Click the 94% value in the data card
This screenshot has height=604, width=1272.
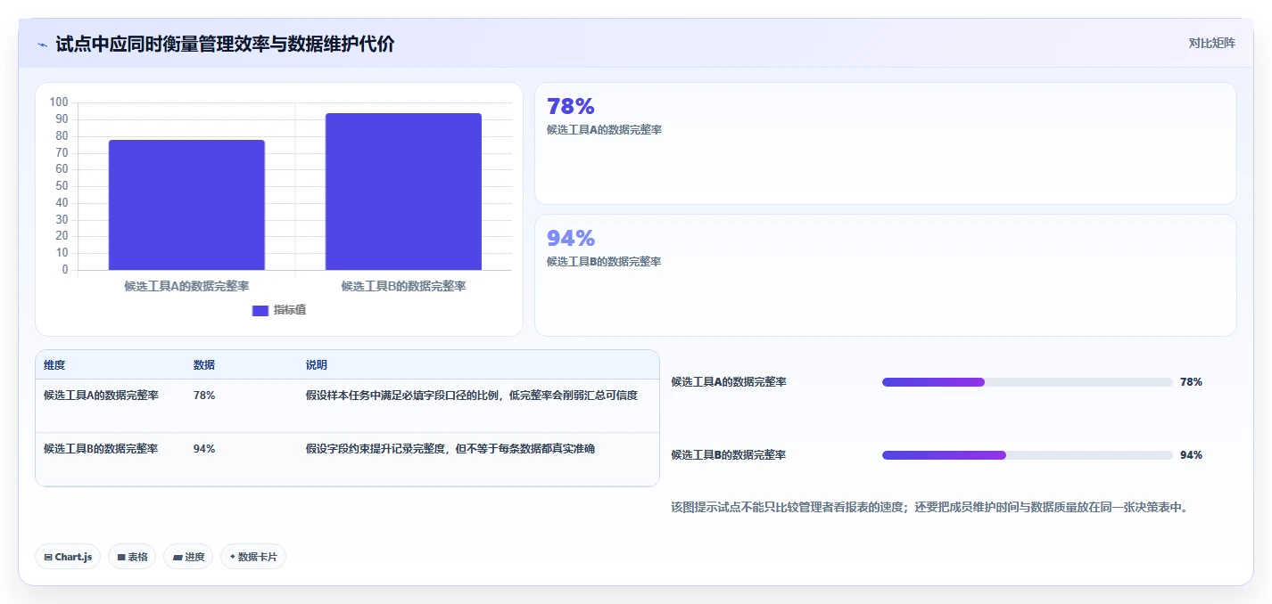click(570, 239)
